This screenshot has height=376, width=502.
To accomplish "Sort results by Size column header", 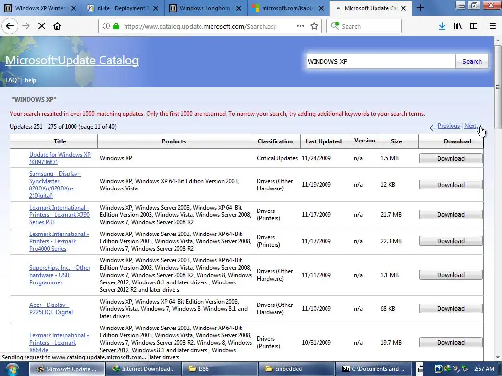I will click(x=396, y=141).
